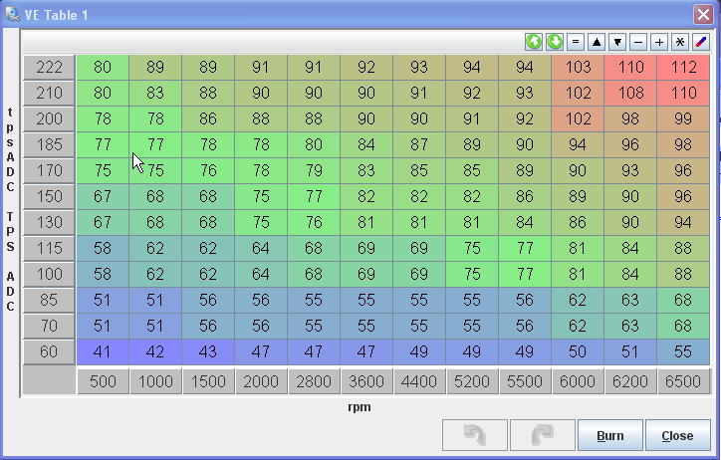The width and height of the screenshot is (721, 460).
Task: Click the red cell with value 112
Action: [x=682, y=68]
